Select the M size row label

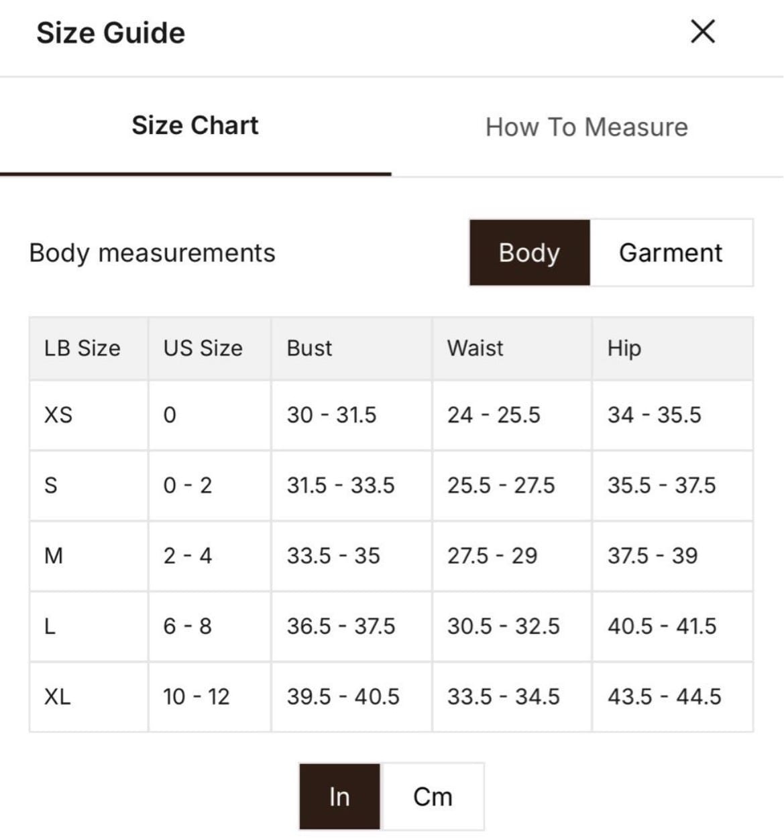[x=53, y=556]
